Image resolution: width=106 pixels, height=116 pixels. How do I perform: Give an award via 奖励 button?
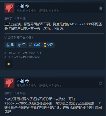click(x=48, y=45)
